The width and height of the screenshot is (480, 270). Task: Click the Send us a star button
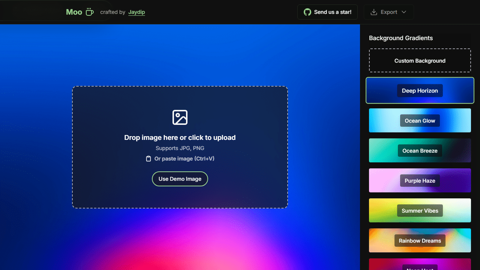click(327, 12)
